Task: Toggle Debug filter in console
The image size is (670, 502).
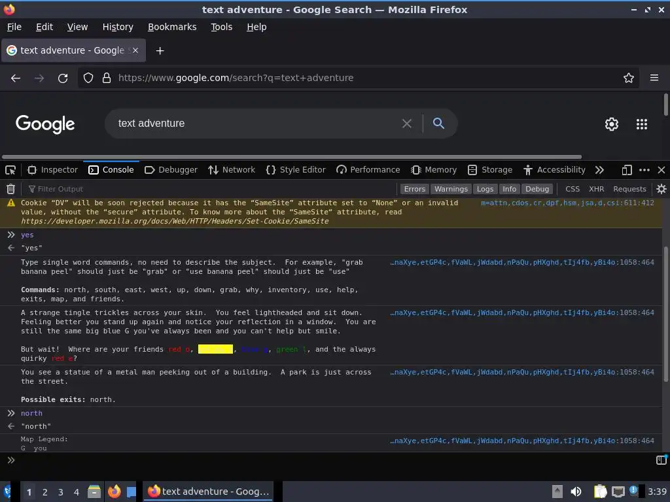Action: coord(537,189)
